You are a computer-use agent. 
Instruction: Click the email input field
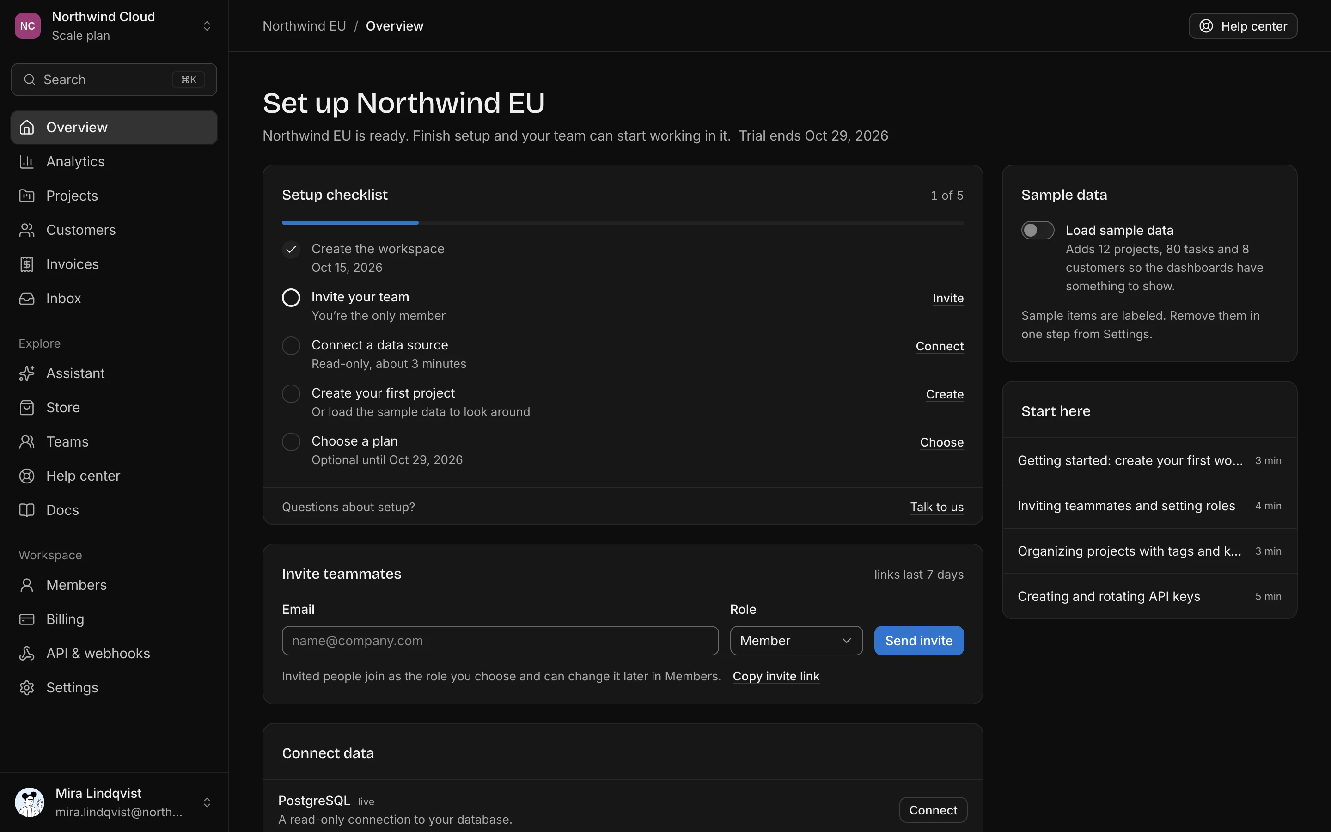click(x=500, y=641)
